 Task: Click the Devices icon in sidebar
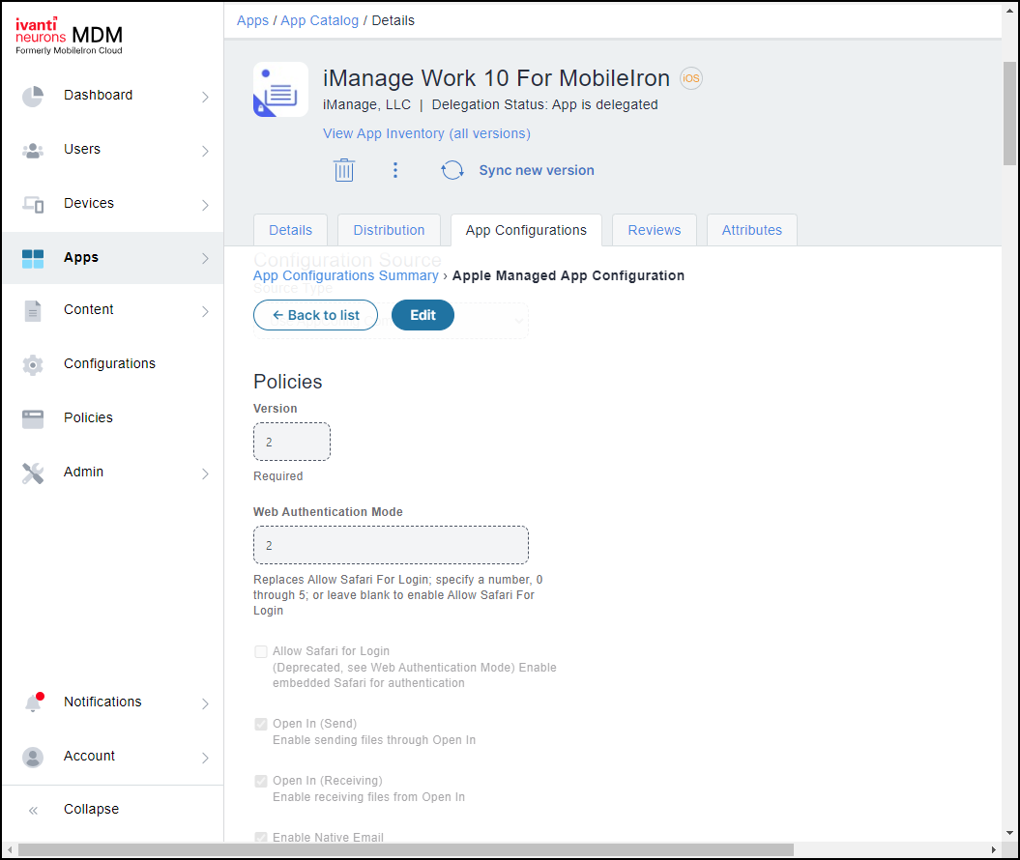point(33,204)
